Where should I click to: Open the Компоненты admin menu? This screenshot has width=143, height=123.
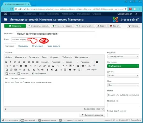coord(68,14)
